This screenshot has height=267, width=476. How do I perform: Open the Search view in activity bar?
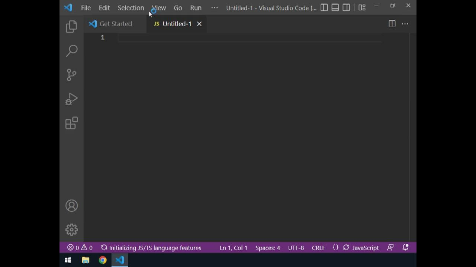pyautogui.click(x=71, y=50)
